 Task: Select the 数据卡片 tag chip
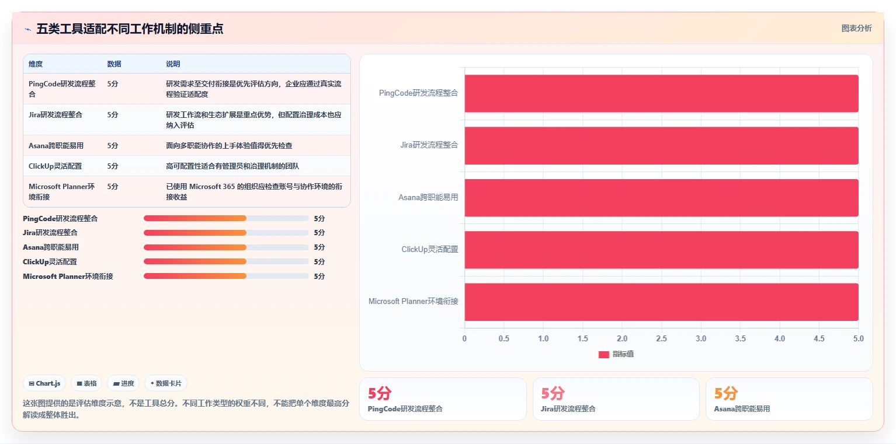pos(166,383)
